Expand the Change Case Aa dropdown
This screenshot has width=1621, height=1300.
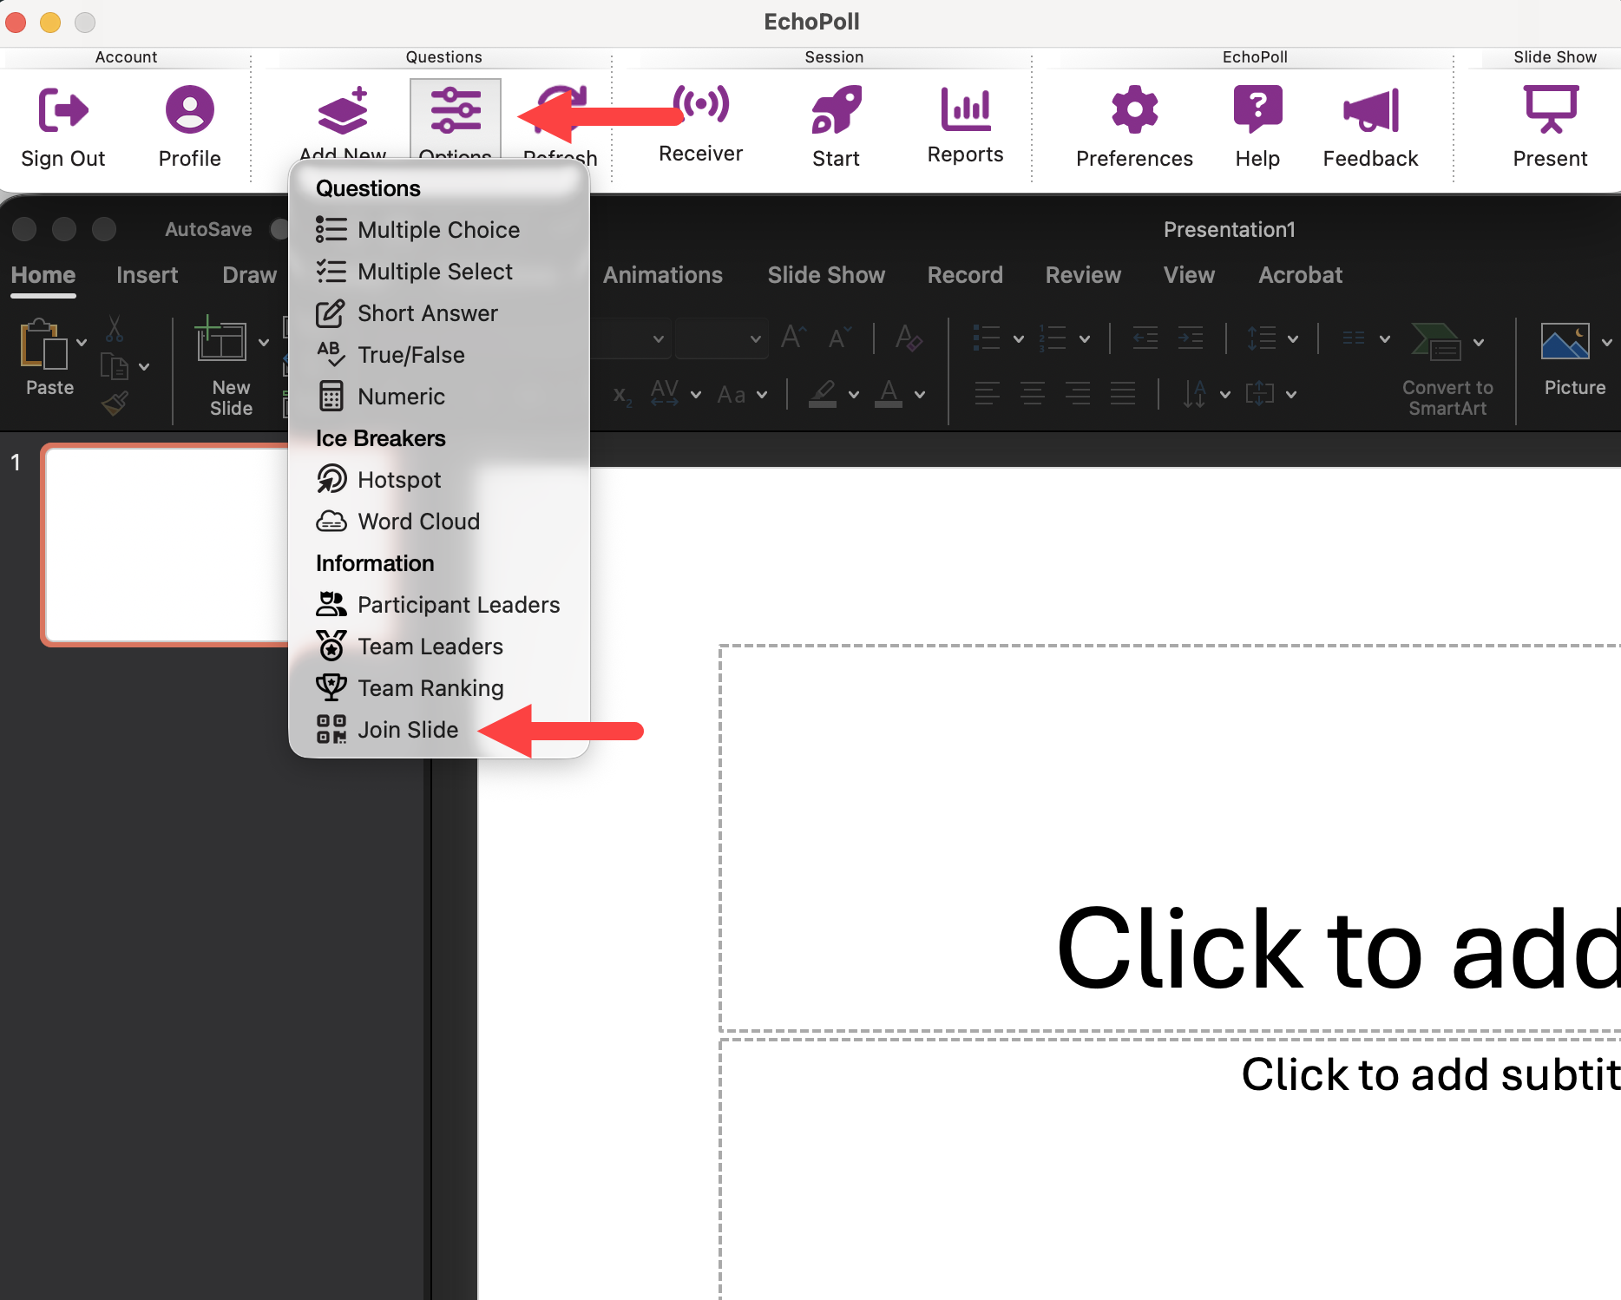click(x=762, y=395)
